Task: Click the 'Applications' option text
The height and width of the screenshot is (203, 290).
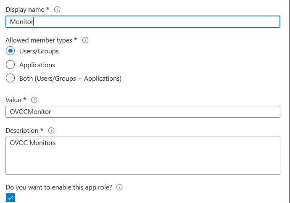Action: pyautogui.click(x=37, y=65)
